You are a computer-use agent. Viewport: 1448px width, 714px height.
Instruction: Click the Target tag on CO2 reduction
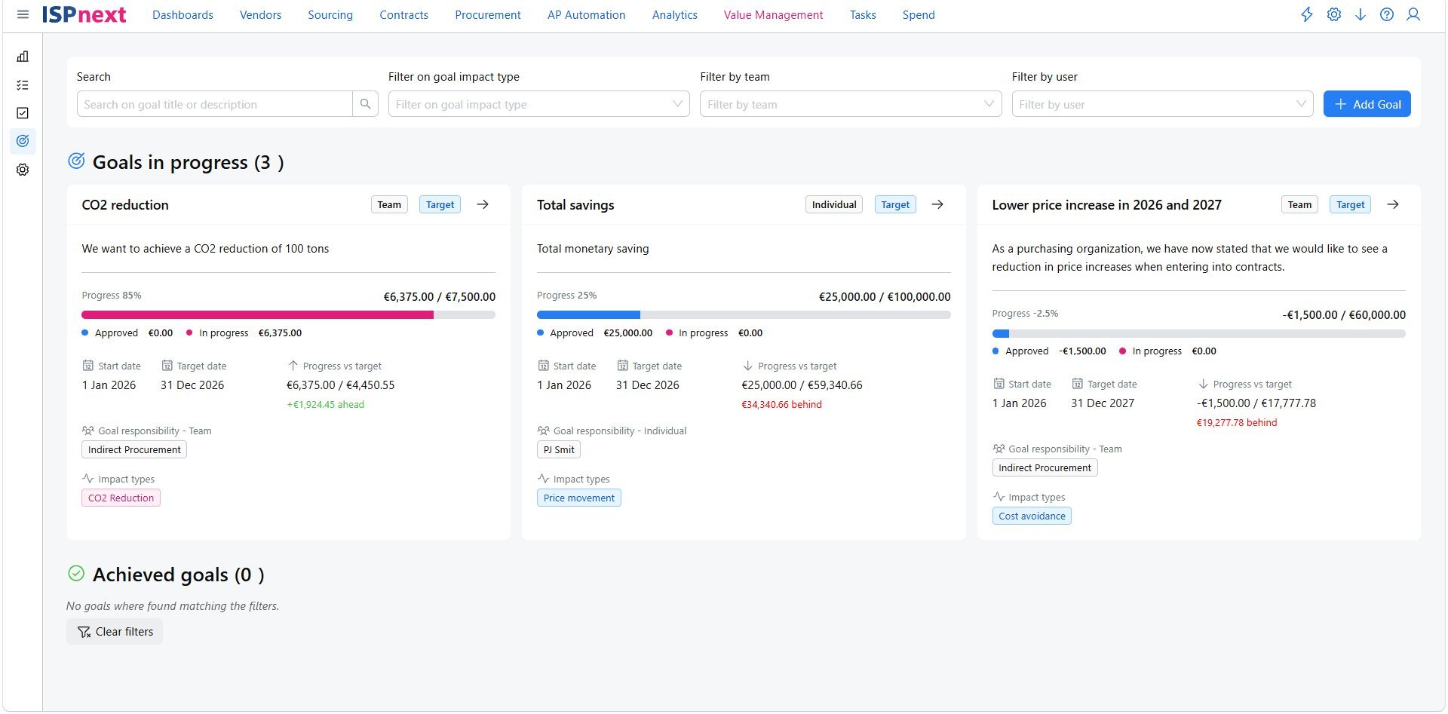(x=440, y=204)
